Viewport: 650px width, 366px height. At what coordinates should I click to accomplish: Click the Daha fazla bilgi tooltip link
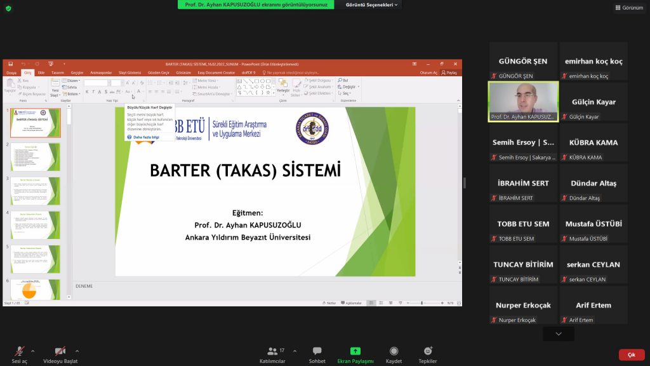coord(145,137)
